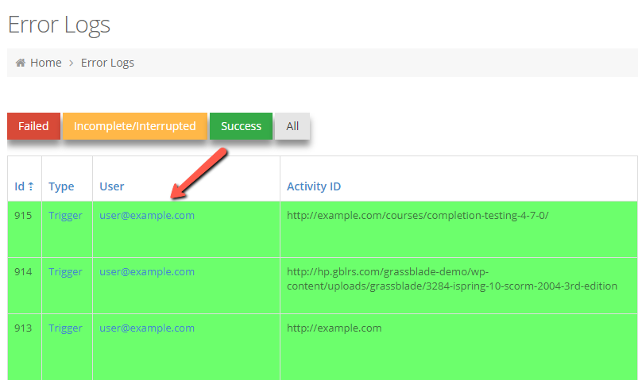Show All logs
This screenshot has height=380, width=638.
(292, 126)
